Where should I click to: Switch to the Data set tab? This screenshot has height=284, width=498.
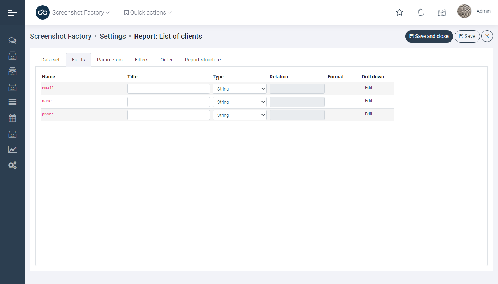point(51,60)
